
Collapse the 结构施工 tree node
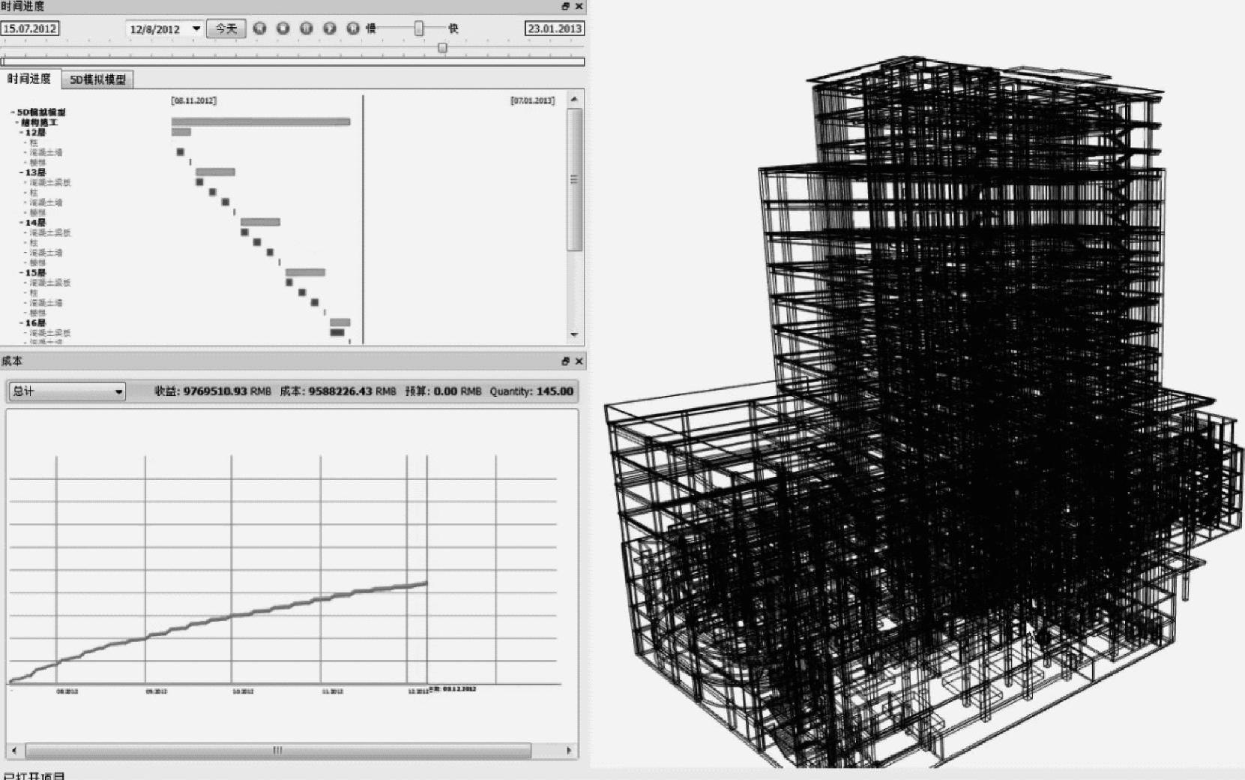(x=16, y=122)
